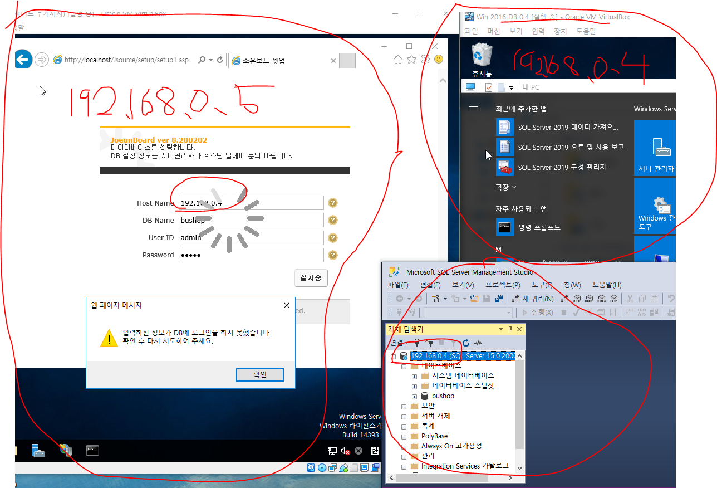The height and width of the screenshot is (488, 717).
Task: Expand the 데이터베이스 스냅샷 node
Action: coord(414,386)
